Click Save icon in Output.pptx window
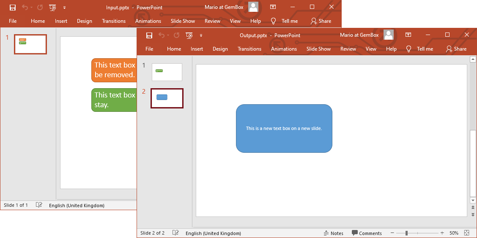This screenshot has width=477, height=238. pyautogui.click(x=149, y=35)
